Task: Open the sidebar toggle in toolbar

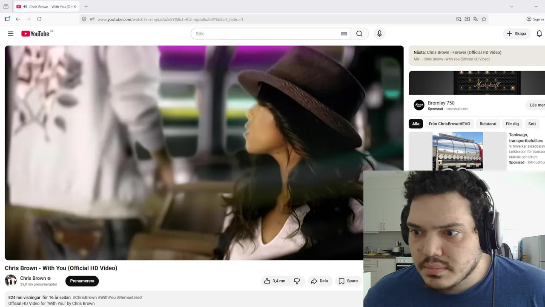Action: pos(7,19)
